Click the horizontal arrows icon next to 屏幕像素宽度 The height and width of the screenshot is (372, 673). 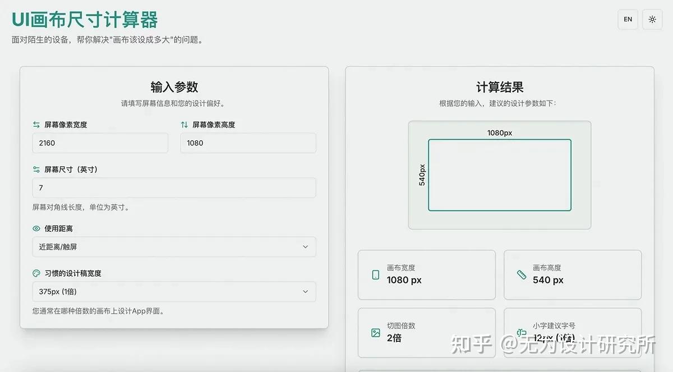click(x=37, y=125)
